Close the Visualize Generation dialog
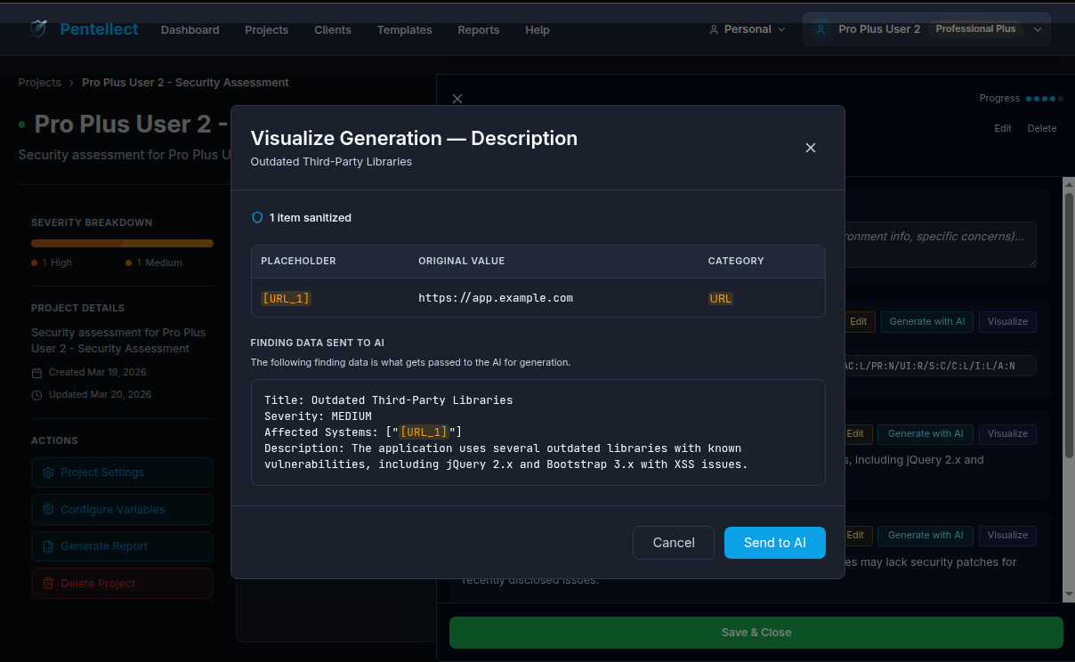 (810, 148)
